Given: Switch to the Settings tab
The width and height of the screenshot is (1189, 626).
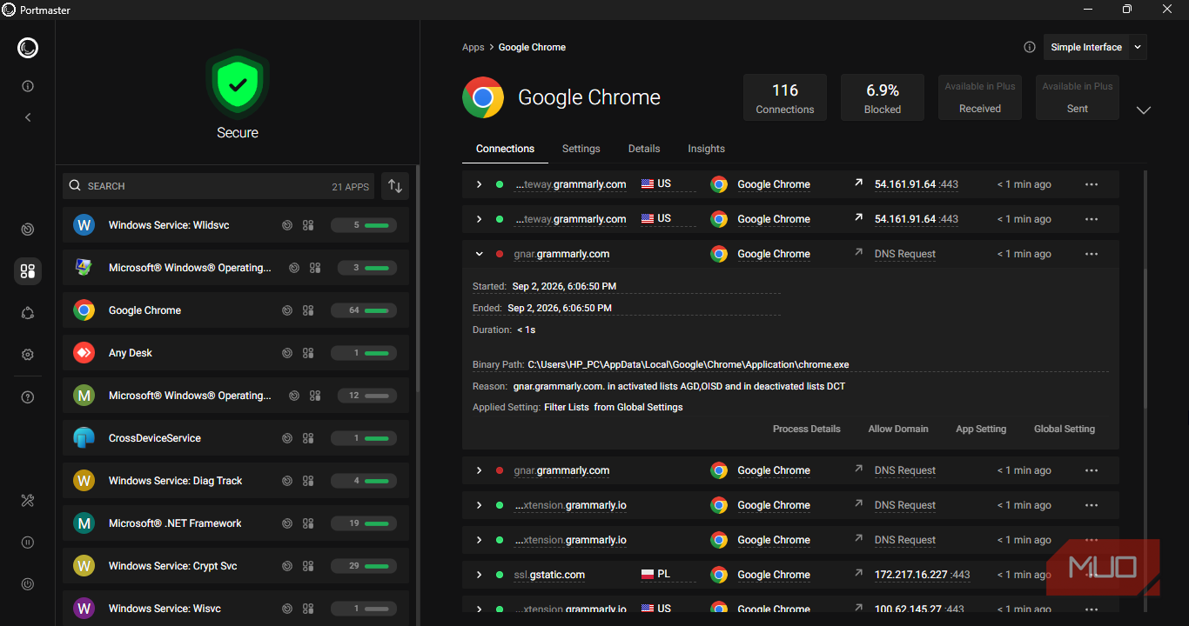Looking at the screenshot, I should 581,149.
